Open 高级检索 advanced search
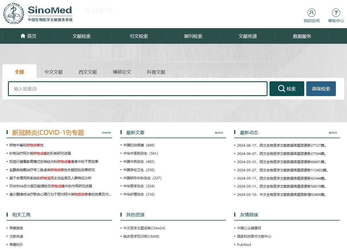 point(321,89)
